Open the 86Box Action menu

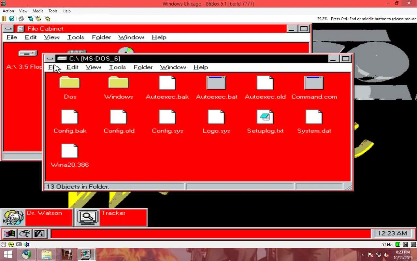pyautogui.click(x=8, y=11)
